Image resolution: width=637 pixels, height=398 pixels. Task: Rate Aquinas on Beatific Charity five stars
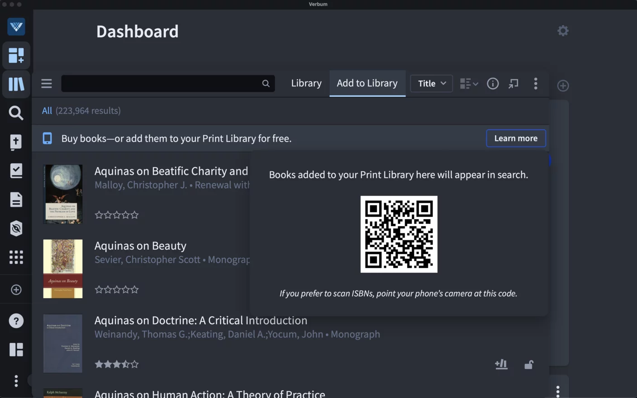pos(134,215)
